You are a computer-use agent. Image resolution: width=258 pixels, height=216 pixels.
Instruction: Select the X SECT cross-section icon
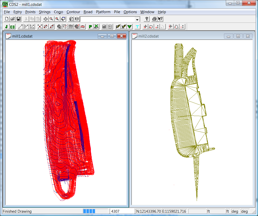click(96, 27)
